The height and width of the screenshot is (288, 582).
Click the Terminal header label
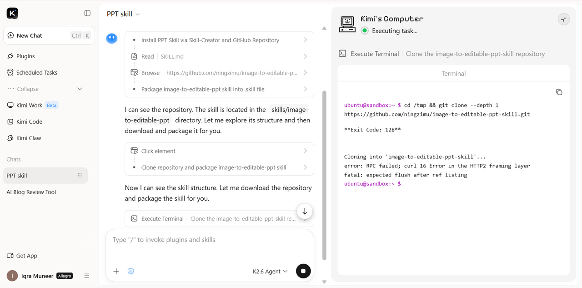453,73
